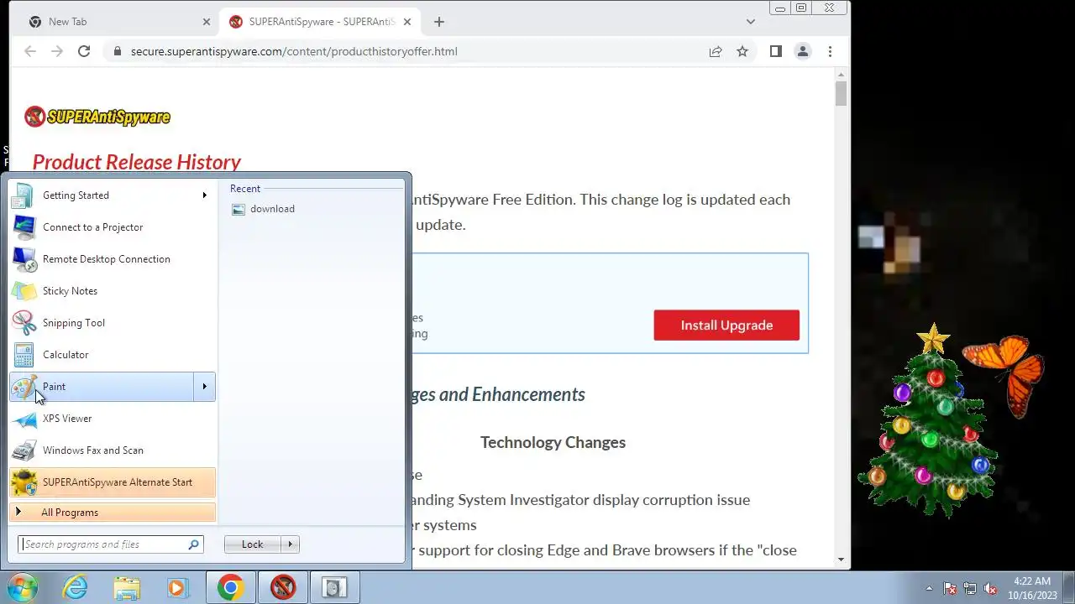Launch XPS Viewer
Viewport: 1075px width, 604px height.
coord(112,419)
